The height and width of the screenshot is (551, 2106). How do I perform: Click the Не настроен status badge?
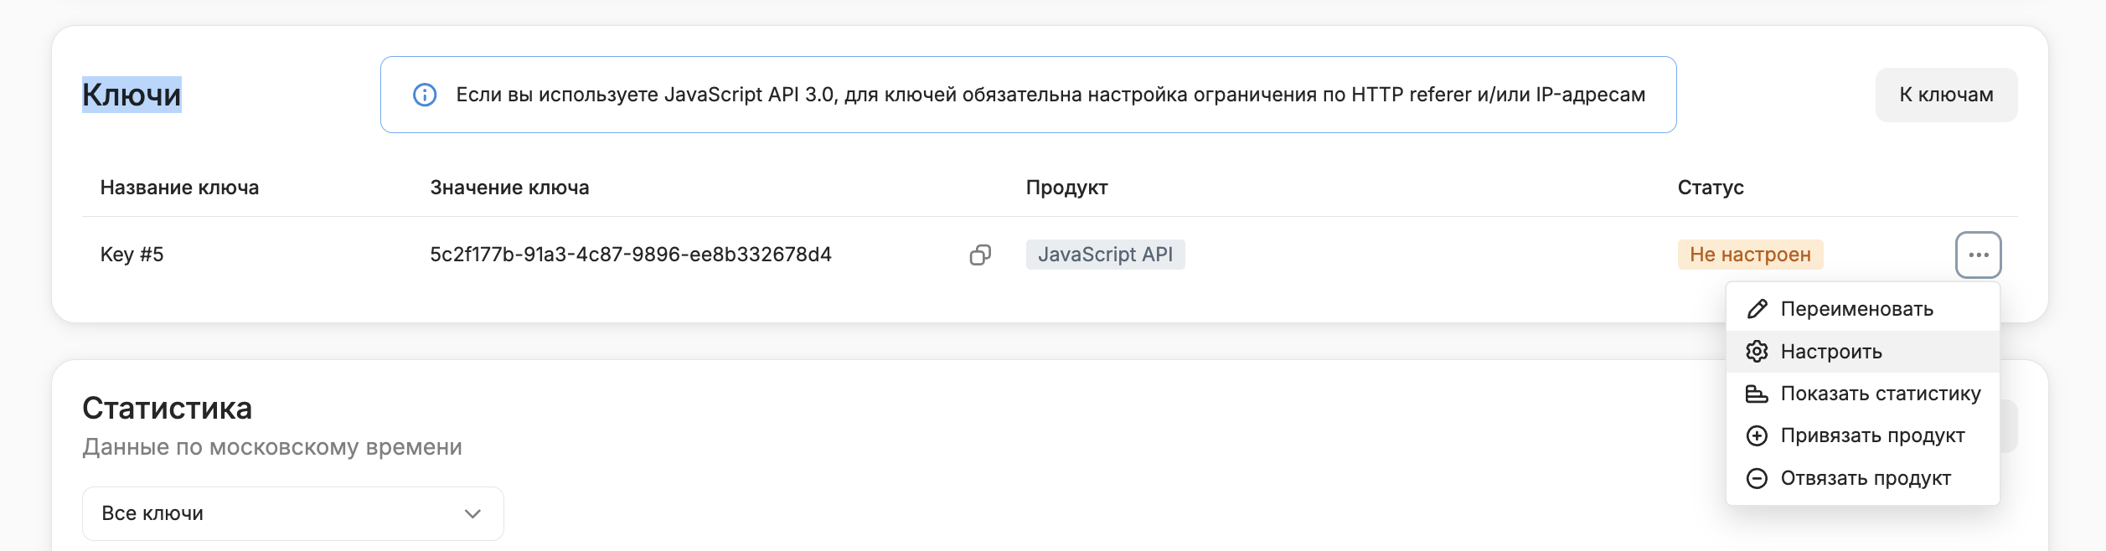pyautogui.click(x=1750, y=255)
